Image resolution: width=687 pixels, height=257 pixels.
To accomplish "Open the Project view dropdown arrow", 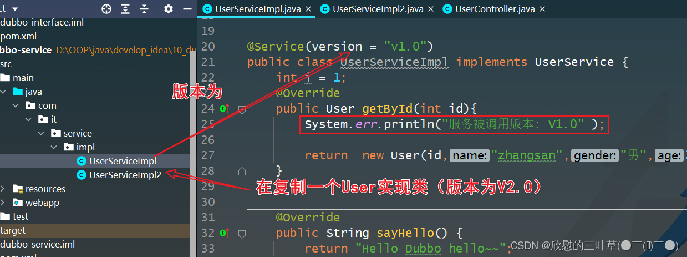I will pos(14,9).
